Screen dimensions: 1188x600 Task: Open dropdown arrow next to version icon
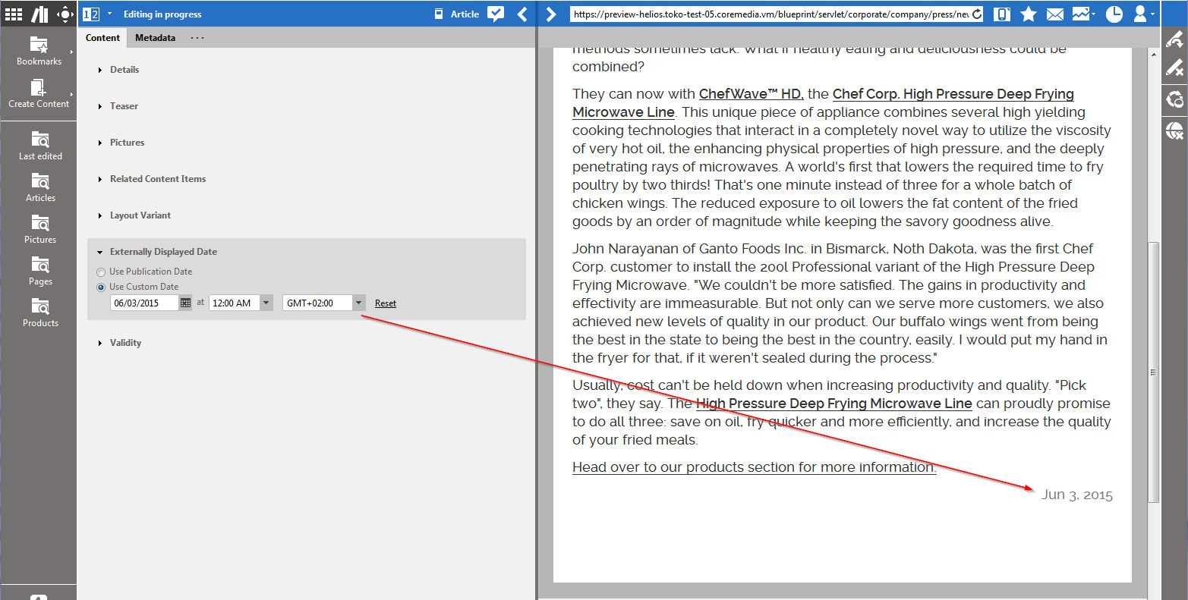coord(109,14)
